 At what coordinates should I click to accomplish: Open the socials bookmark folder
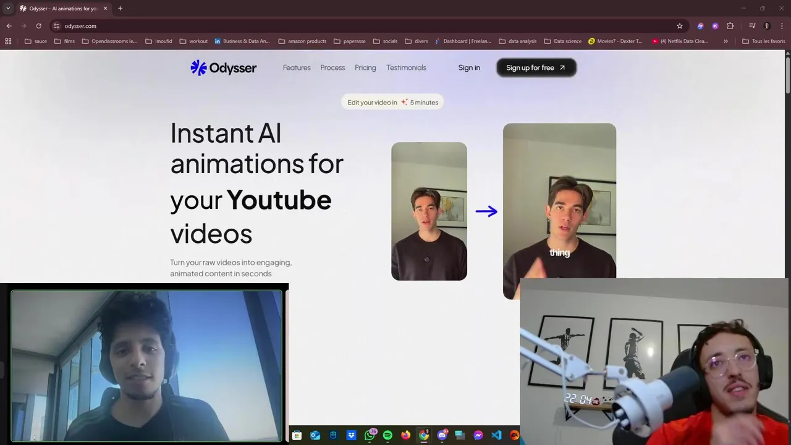[x=385, y=41]
